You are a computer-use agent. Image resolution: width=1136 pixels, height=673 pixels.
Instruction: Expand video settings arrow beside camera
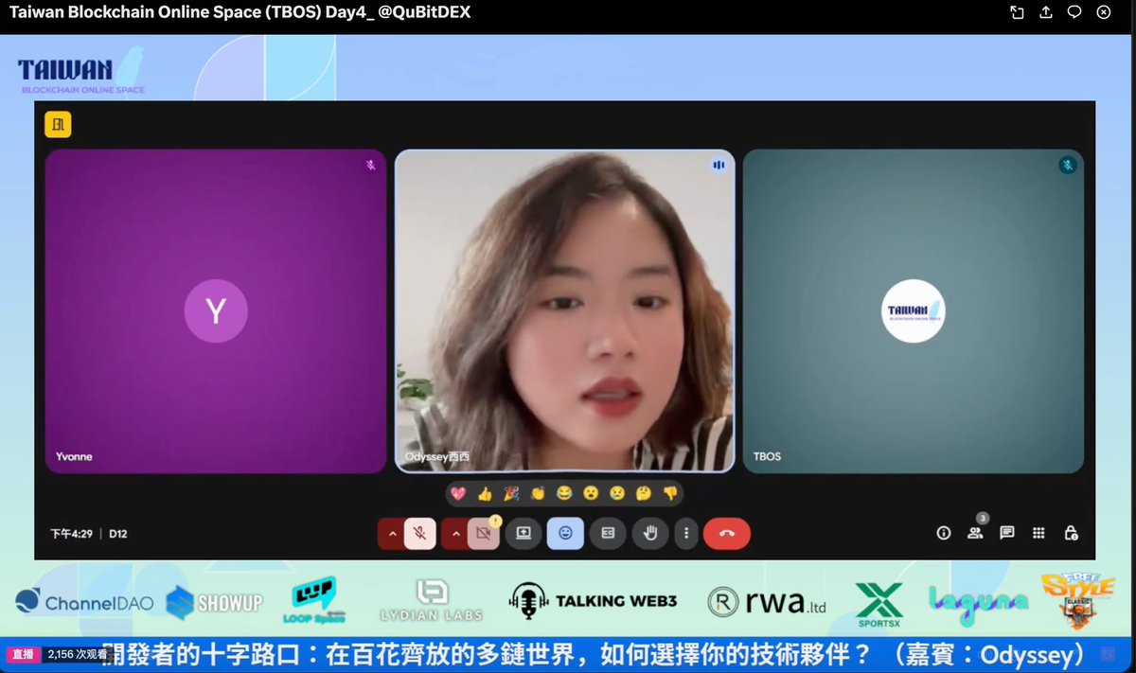tap(455, 533)
